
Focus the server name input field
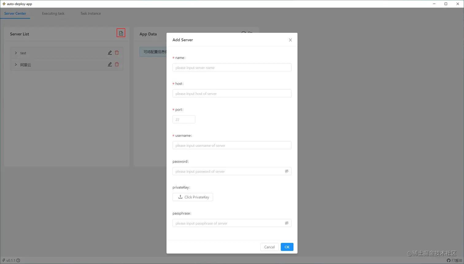[232, 67]
